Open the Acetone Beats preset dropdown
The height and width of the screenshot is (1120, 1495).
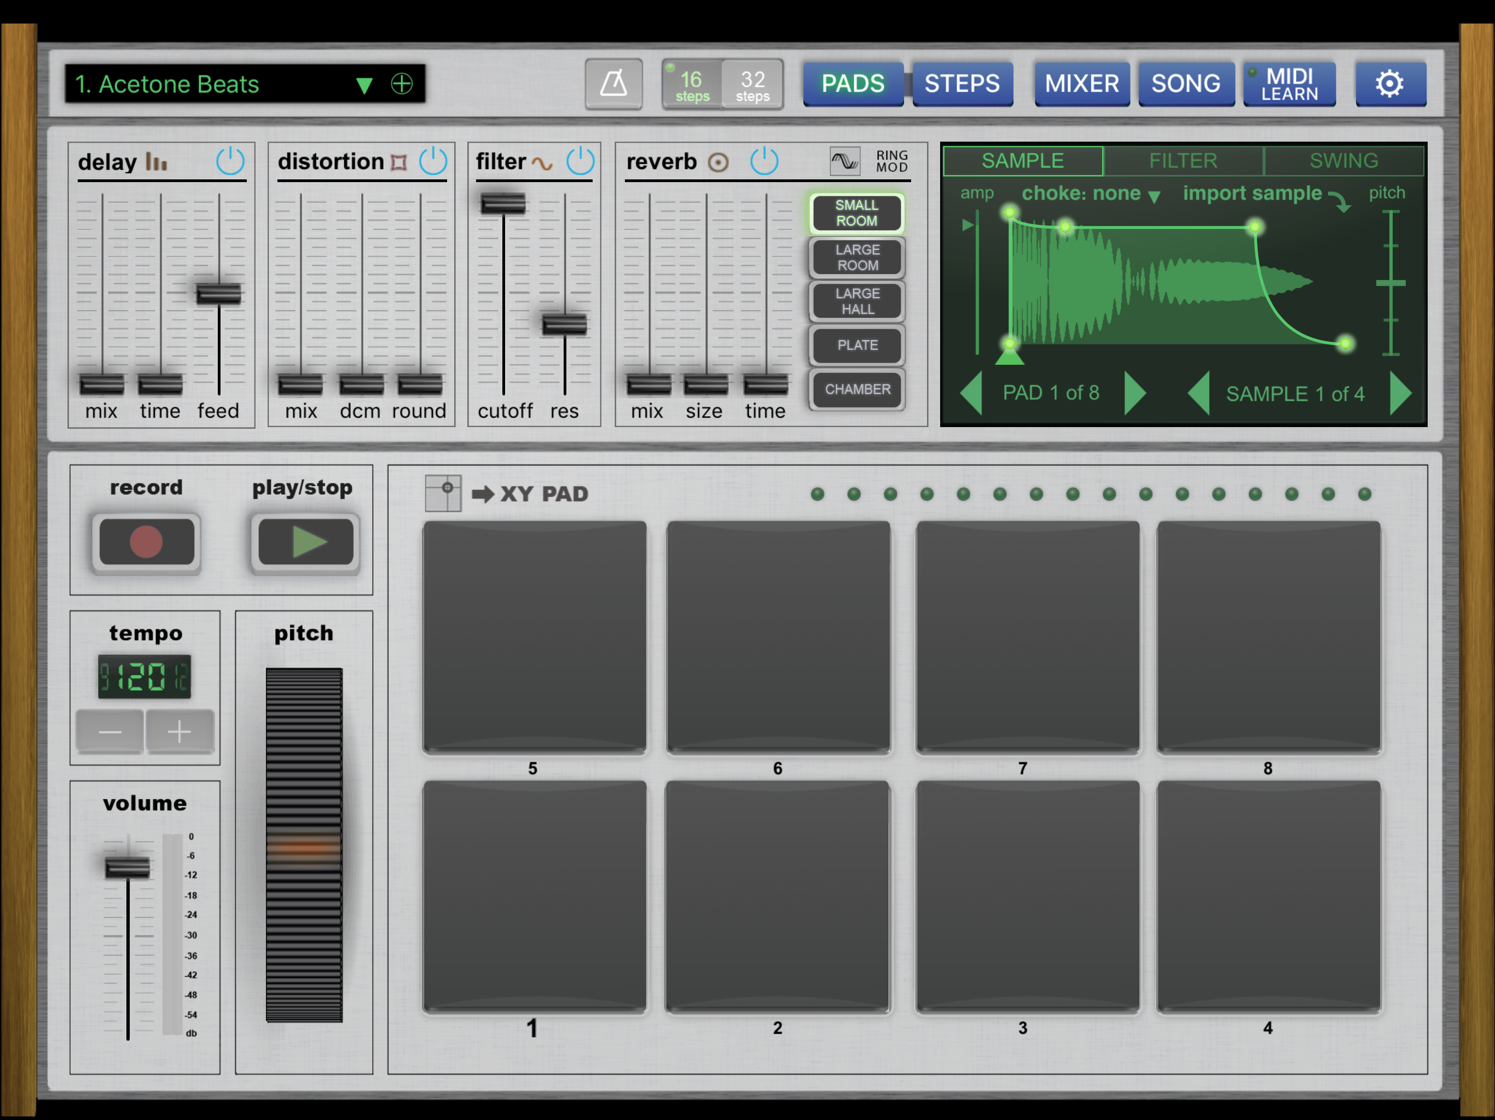pos(364,84)
